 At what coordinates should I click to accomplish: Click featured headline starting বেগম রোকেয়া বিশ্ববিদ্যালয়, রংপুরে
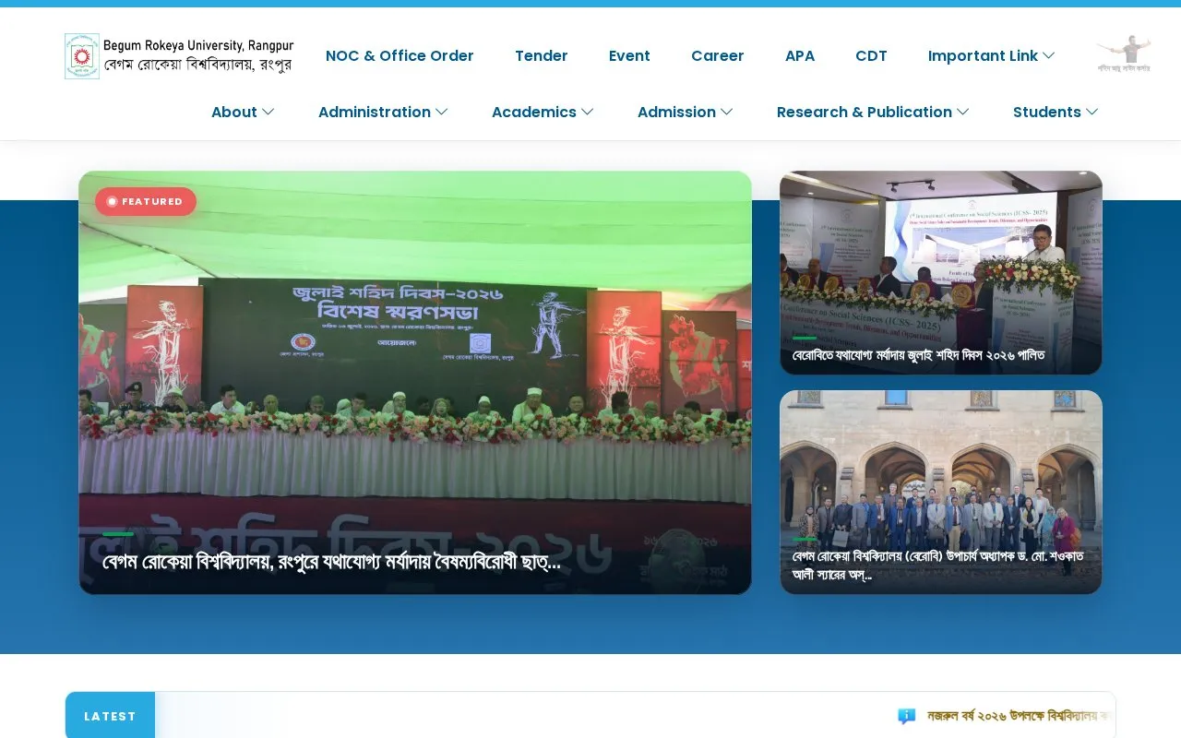331,562
